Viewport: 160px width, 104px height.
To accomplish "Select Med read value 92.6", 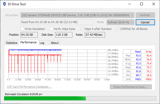I will coord(138,67).
